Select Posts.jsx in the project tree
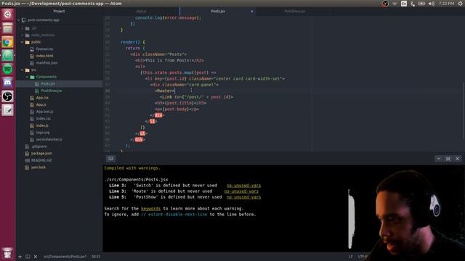 (x=48, y=84)
